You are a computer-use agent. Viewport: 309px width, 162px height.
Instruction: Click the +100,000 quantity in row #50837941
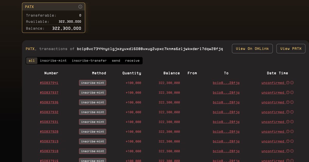pos(133,83)
